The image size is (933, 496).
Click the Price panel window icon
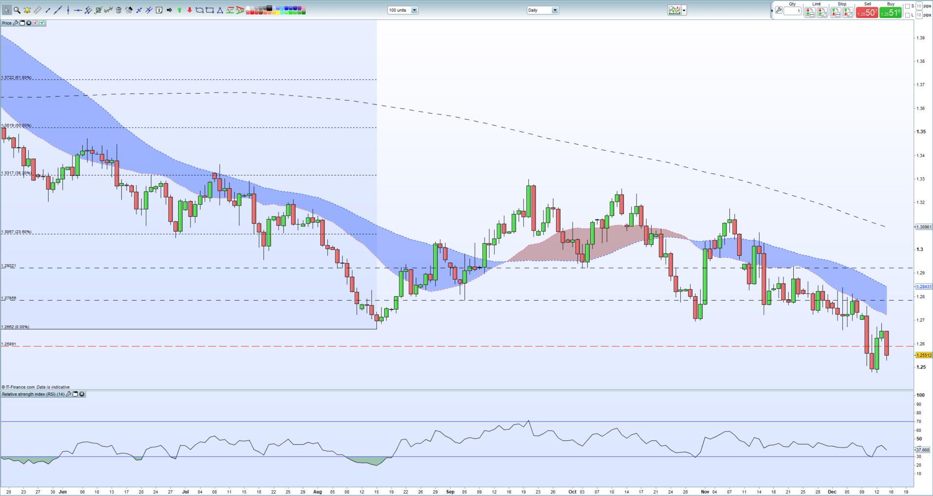pyautogui.click(x=22, y=23)
